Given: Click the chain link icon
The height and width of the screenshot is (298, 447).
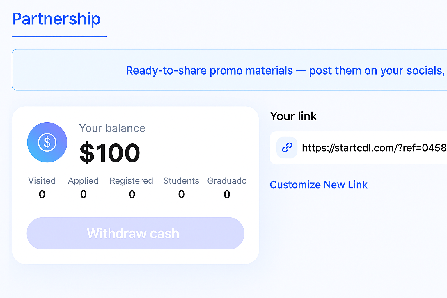Looking at the screenshot, I should click(x=287, y=148).
